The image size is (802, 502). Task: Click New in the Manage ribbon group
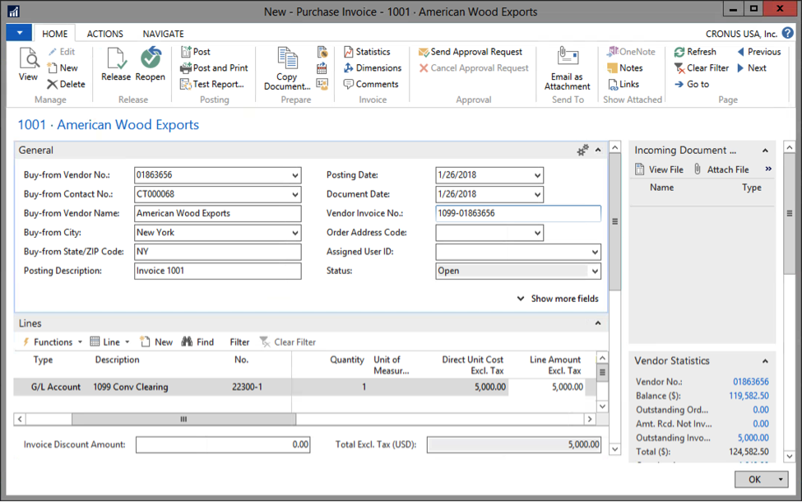point(63,67)
